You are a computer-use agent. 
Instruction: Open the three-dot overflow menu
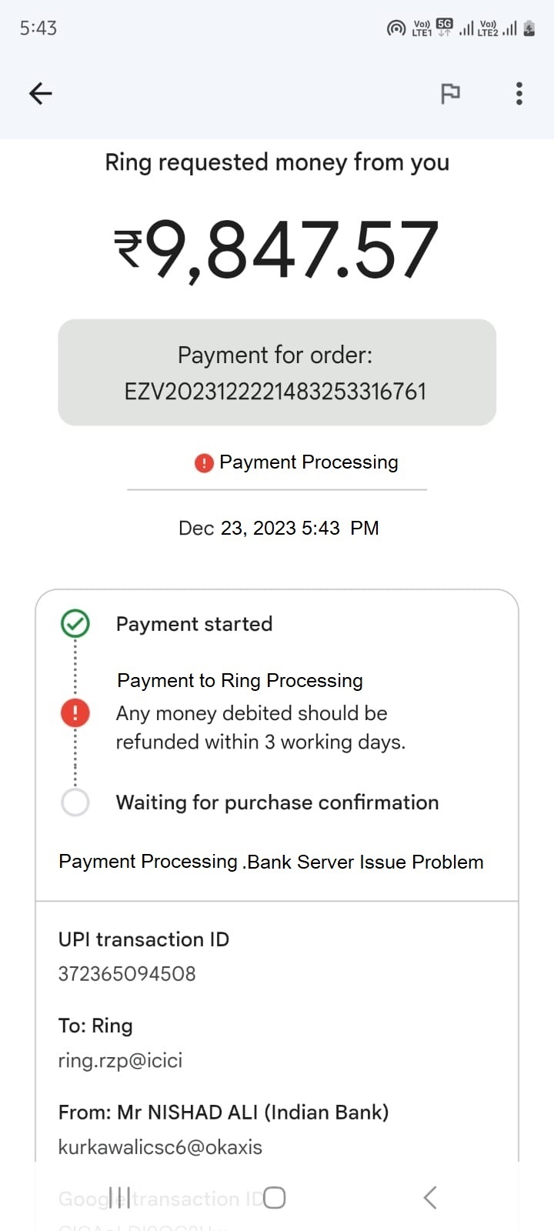[519, 93]
